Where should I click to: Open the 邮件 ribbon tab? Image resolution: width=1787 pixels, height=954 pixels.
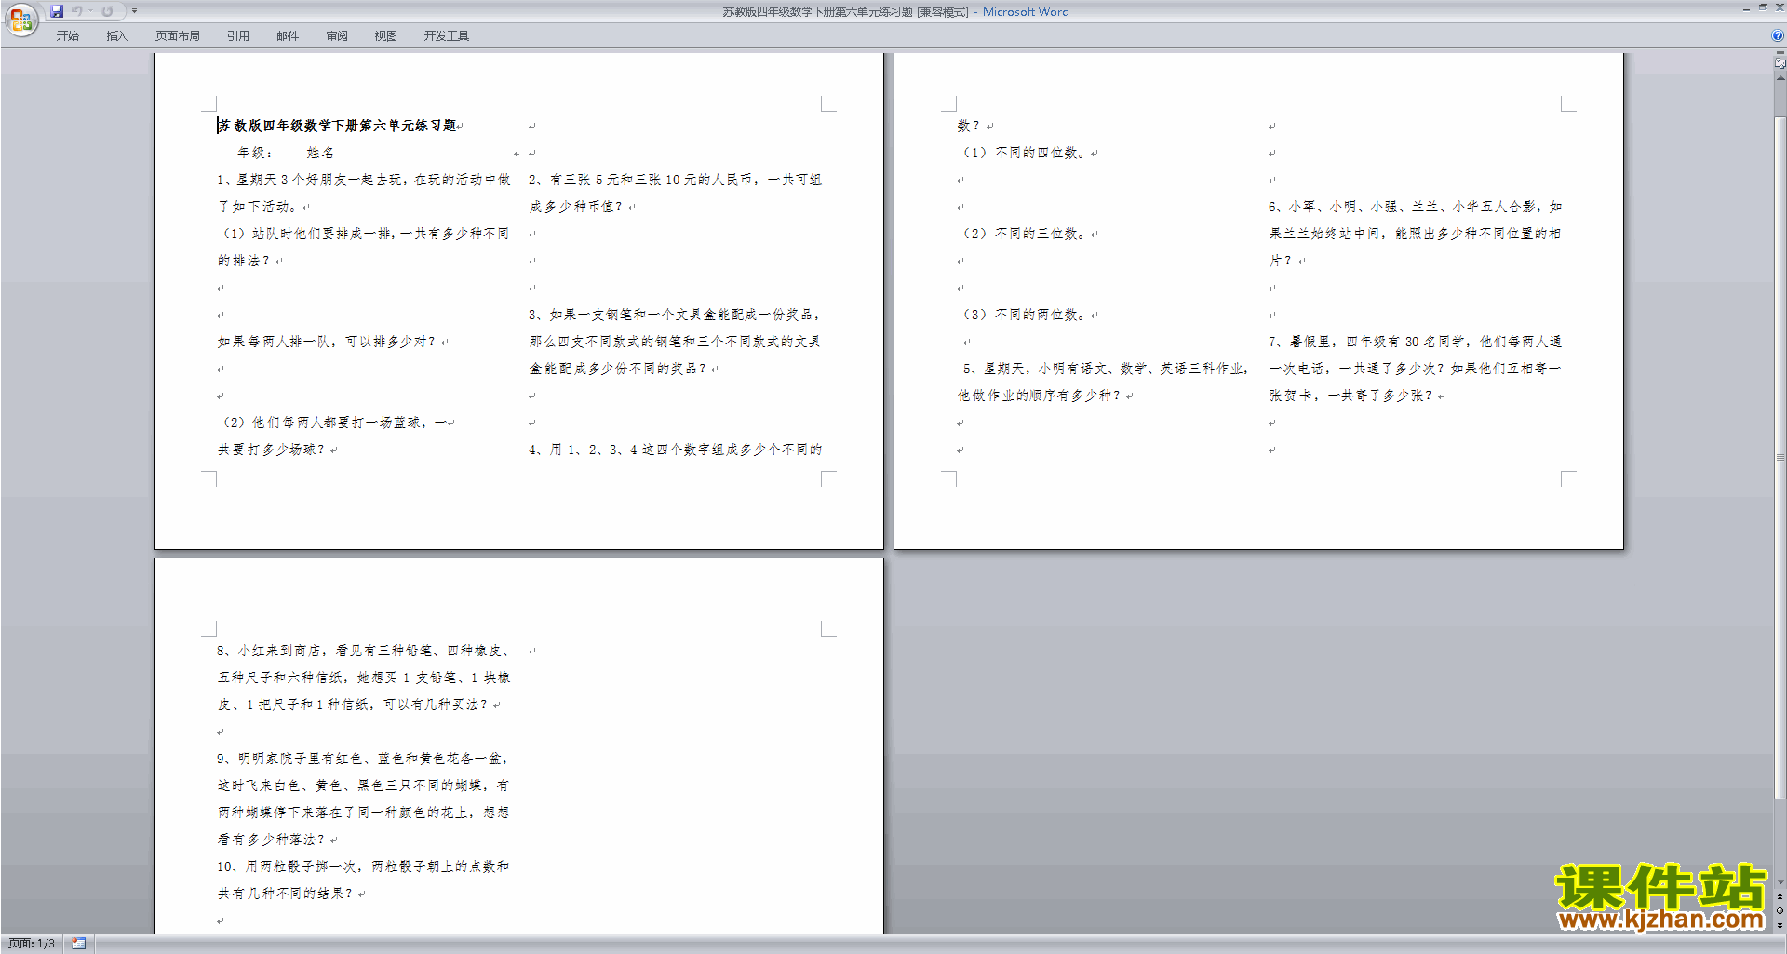tap(288, 35)
